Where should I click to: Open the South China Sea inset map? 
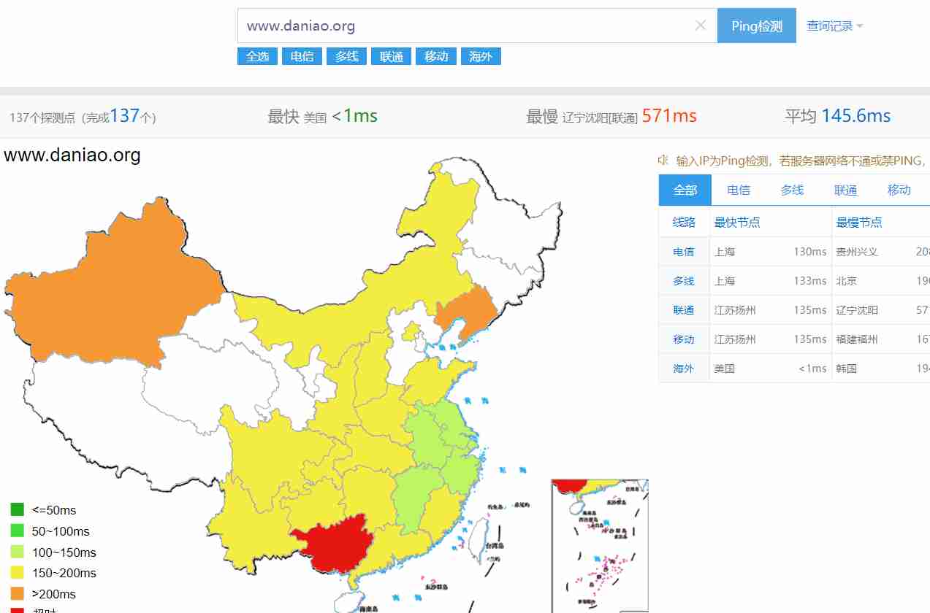600,545
